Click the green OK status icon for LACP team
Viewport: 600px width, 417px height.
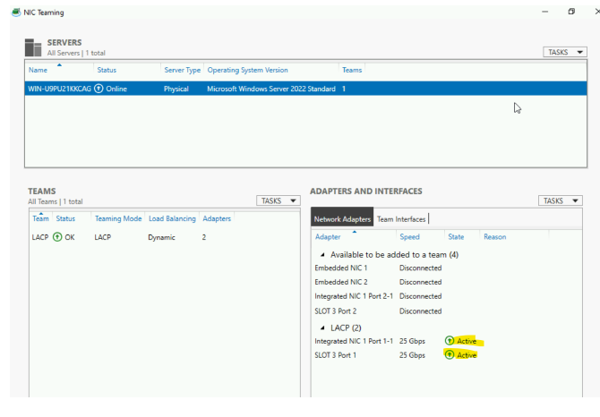click(58, 237)
